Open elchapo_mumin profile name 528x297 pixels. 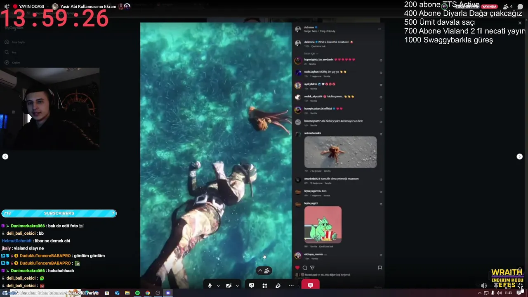(x=313, y=254)
